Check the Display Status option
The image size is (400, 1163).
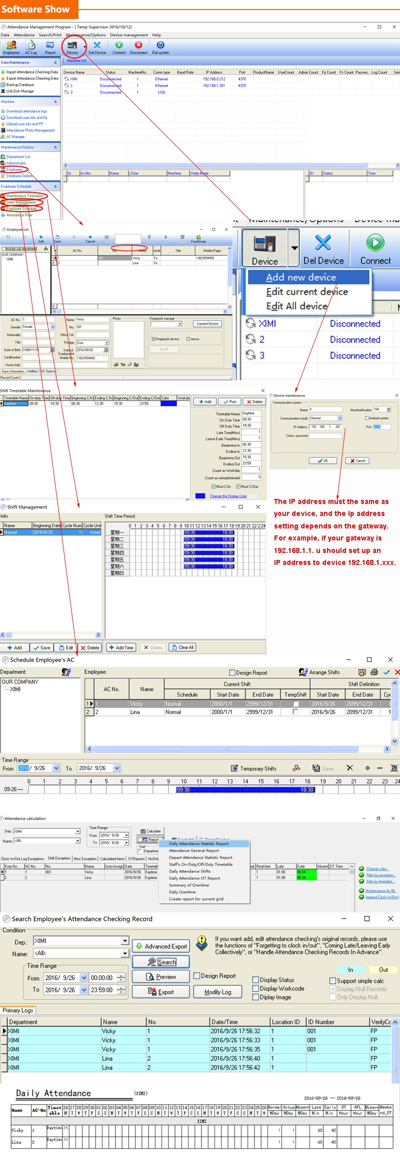(255, 980)
